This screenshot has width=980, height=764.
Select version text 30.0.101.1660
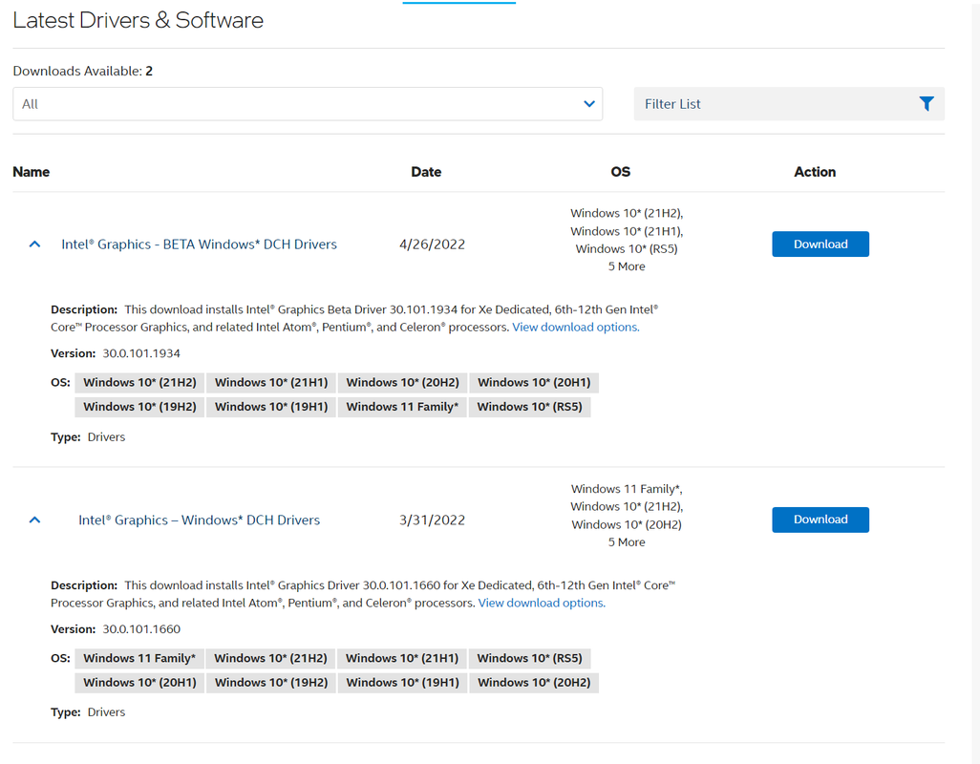pyautogui.click(x=141, y=629)
